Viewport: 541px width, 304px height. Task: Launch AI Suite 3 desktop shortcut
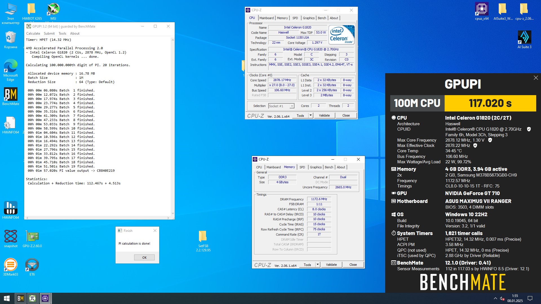point(524,40)
